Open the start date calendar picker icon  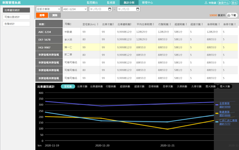coord(110,9)
